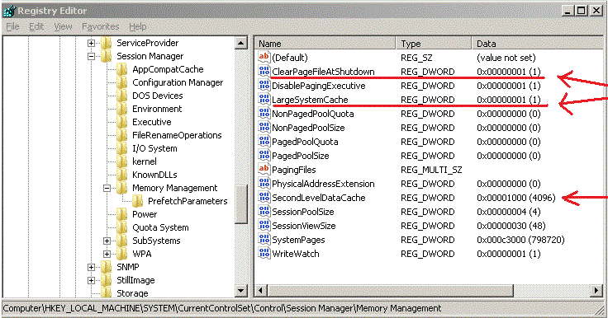Click the WriteWatch DWORD icon
The height and width of the screenshot is (318, 608).
(264, 254)
